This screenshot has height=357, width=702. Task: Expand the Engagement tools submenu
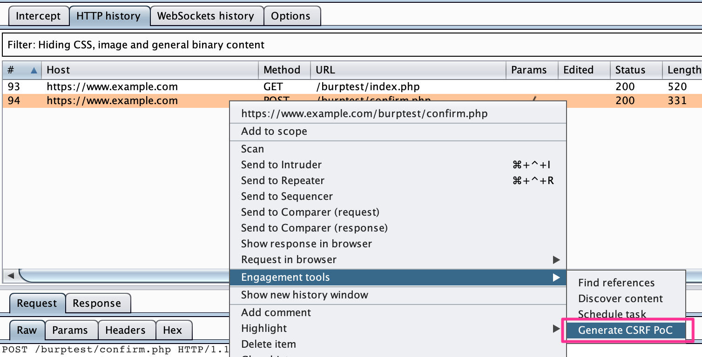point(556,278)
